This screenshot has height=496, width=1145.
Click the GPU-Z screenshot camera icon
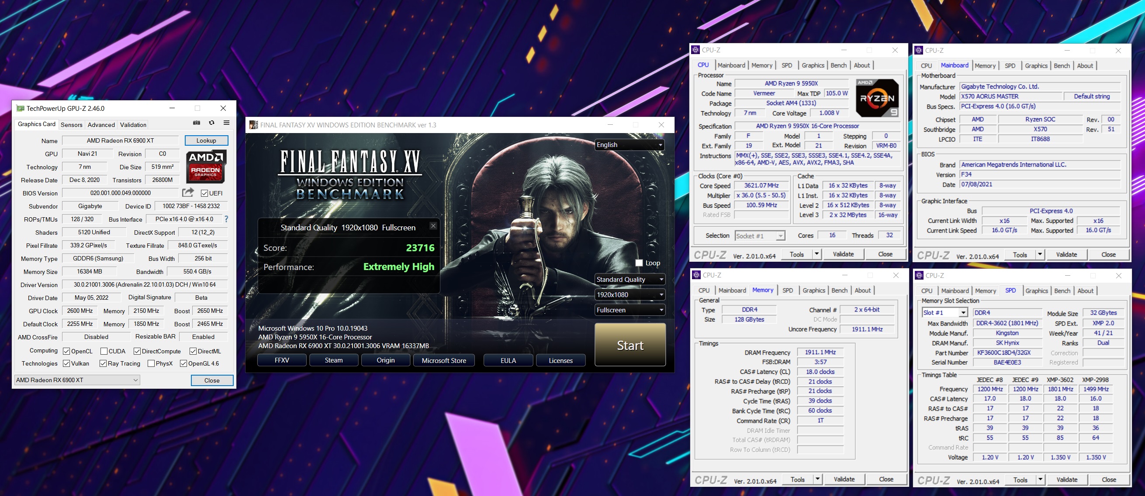pos(197,123)
